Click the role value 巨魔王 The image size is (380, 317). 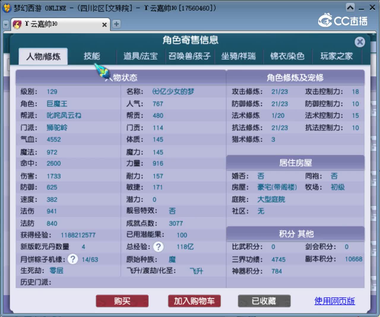(x=57, y=104)
